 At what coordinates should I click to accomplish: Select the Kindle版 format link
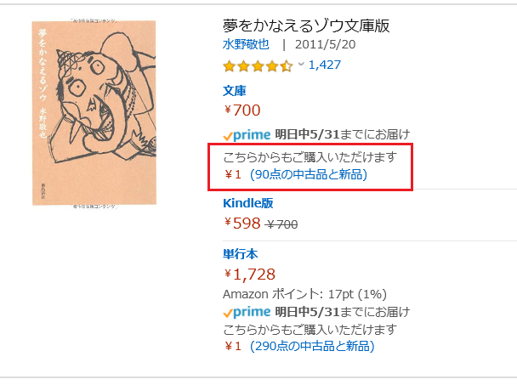click(x=248, y=203)
